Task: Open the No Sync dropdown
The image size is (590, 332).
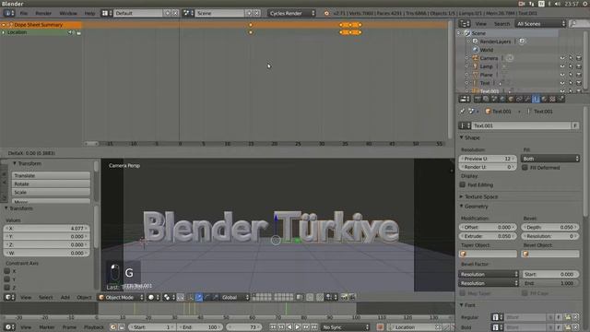Action: pyautogui.click(x=345, y=327)
